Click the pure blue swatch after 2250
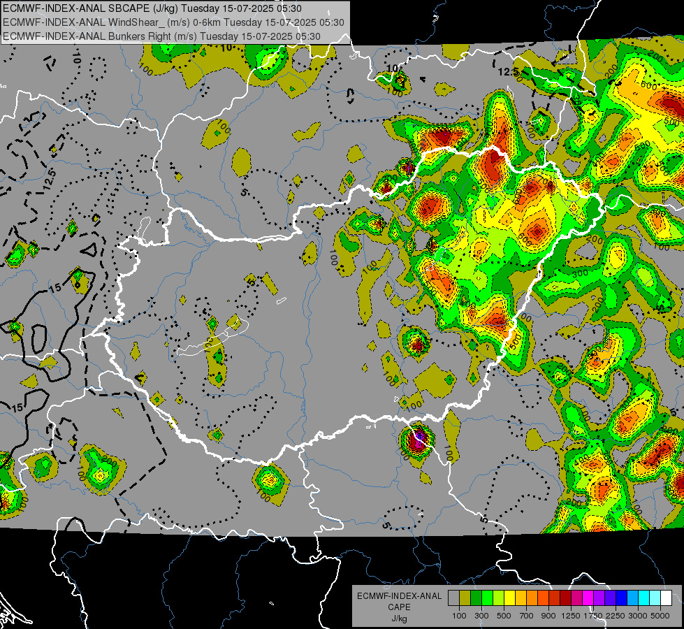 coord(622,598)
